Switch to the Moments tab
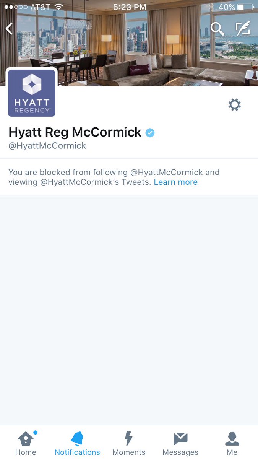This screenshot has width=258, height=459. [x=129, y=443]
